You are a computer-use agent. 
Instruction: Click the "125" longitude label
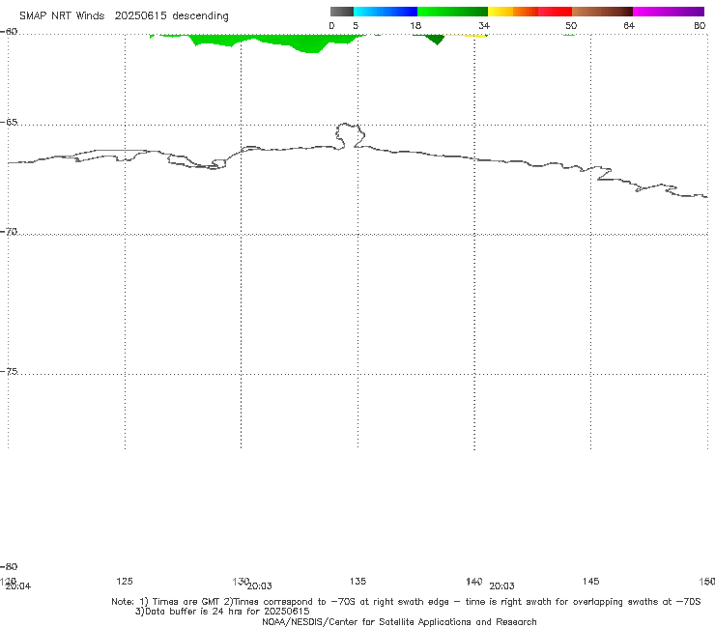pyautogui.click(x=125, y=581)
